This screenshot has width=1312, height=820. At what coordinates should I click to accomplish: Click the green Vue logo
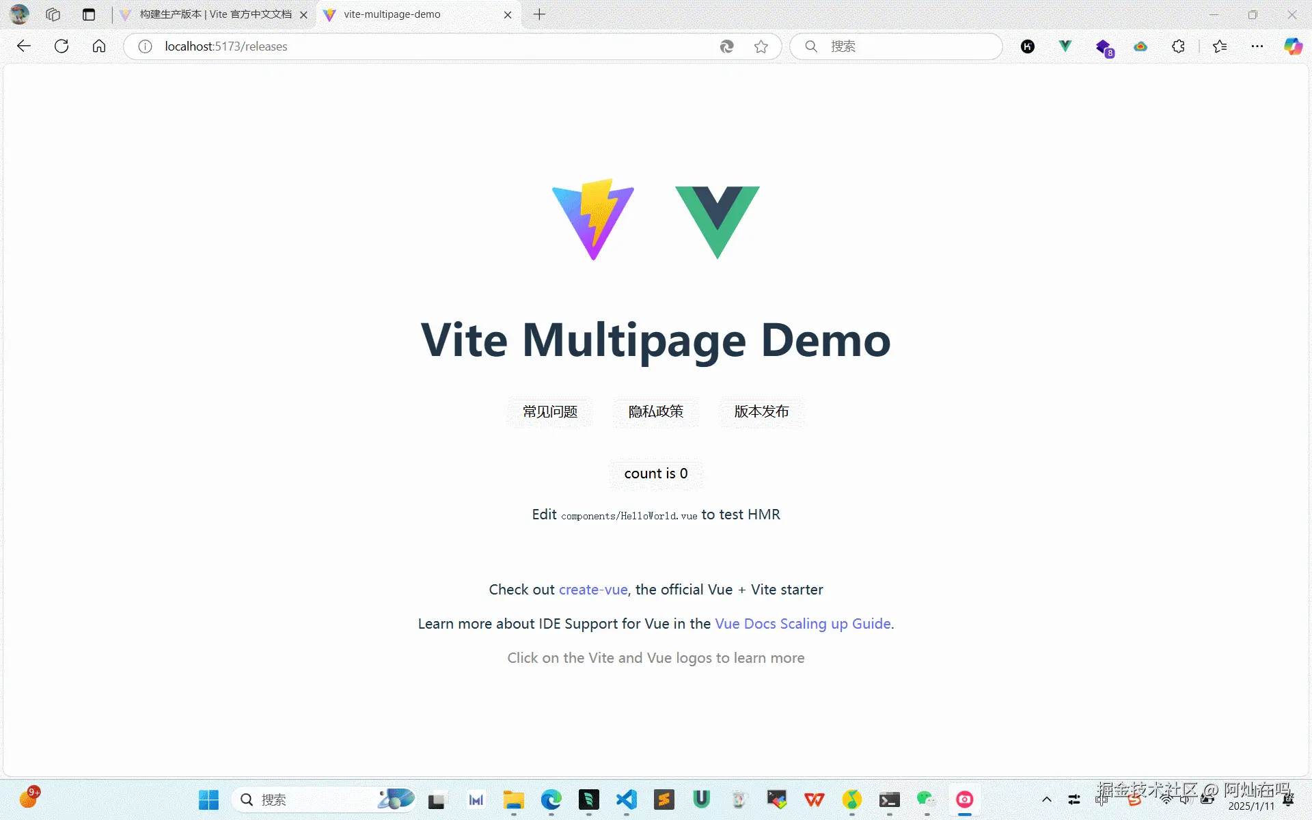pos(717,220)
